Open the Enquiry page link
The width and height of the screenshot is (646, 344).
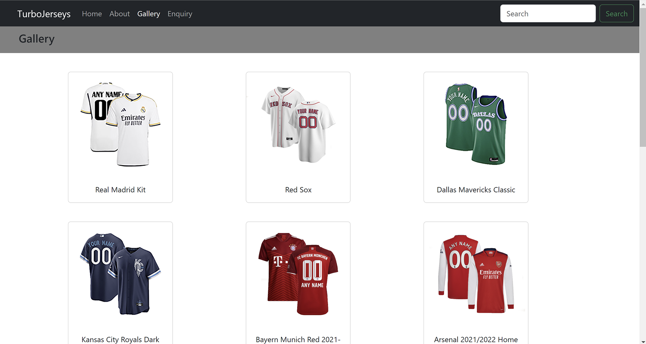180,14
